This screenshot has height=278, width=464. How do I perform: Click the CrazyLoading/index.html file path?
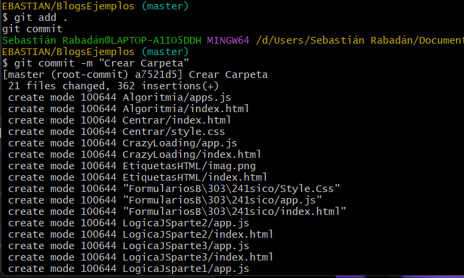click(x=192, y=154)
